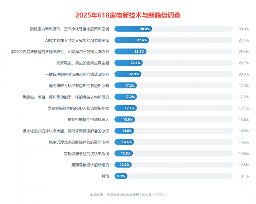Click the 14.8% bar for 冰块净水器
Image resolution: width=256 pixels, height=204 pixels.
(x=124, y=131)
